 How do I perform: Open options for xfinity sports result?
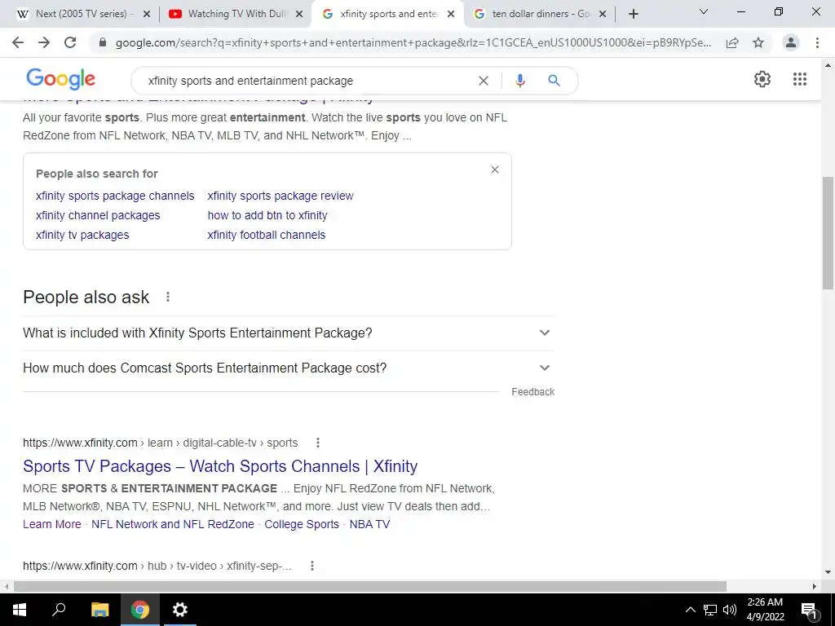tap(318, 443)
